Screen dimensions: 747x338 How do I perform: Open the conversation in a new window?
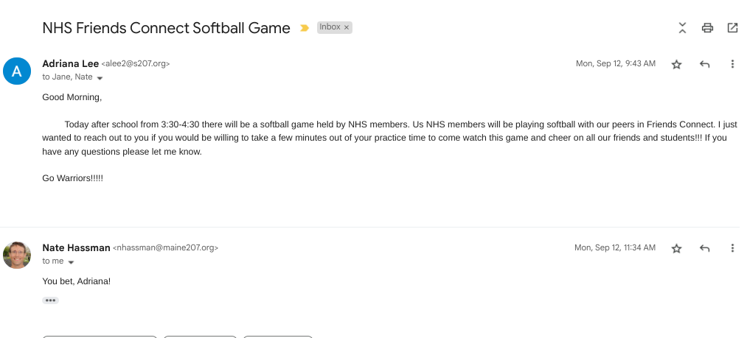click(x=732, y=28)
